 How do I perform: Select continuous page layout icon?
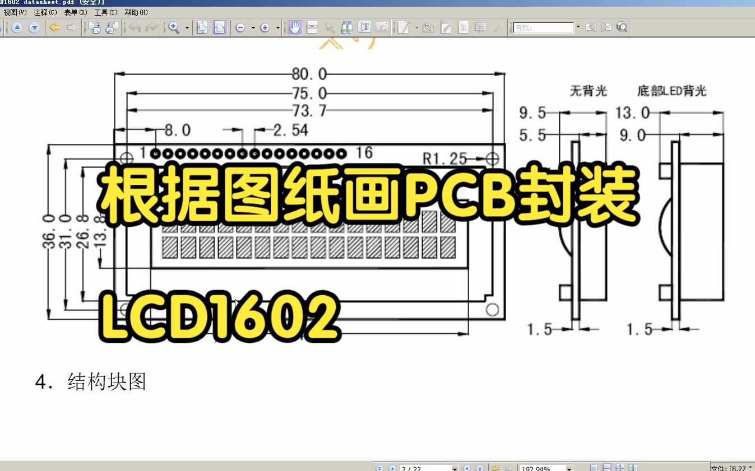(x=607, y=468)
